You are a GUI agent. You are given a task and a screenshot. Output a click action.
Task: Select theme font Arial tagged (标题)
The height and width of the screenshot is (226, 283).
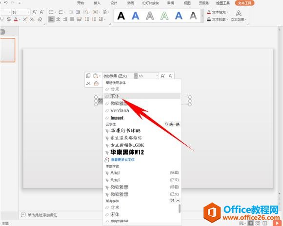coord(142,173)
